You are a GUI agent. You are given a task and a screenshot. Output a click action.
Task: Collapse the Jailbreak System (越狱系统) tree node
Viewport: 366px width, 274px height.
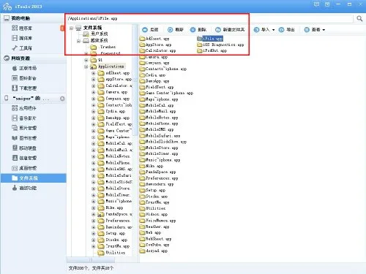tap(78, 41)
